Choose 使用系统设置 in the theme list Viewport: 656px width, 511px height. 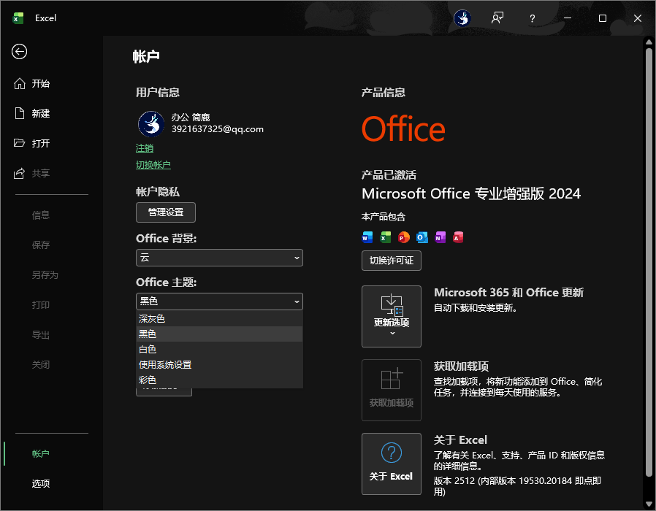(x=166, y=364)
